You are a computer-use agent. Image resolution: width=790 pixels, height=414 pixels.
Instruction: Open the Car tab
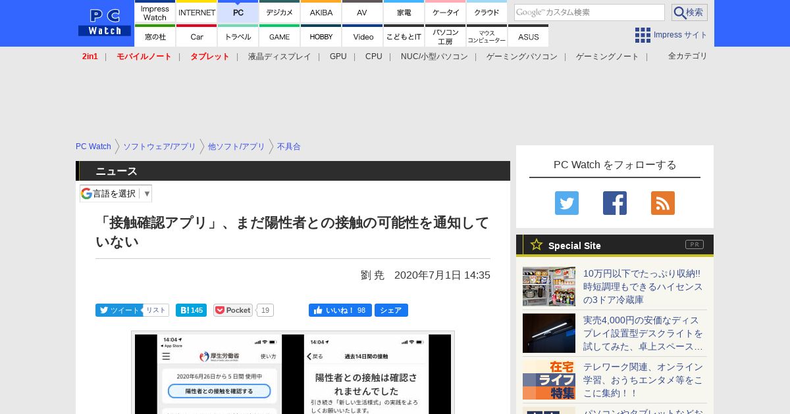(197, 36)
